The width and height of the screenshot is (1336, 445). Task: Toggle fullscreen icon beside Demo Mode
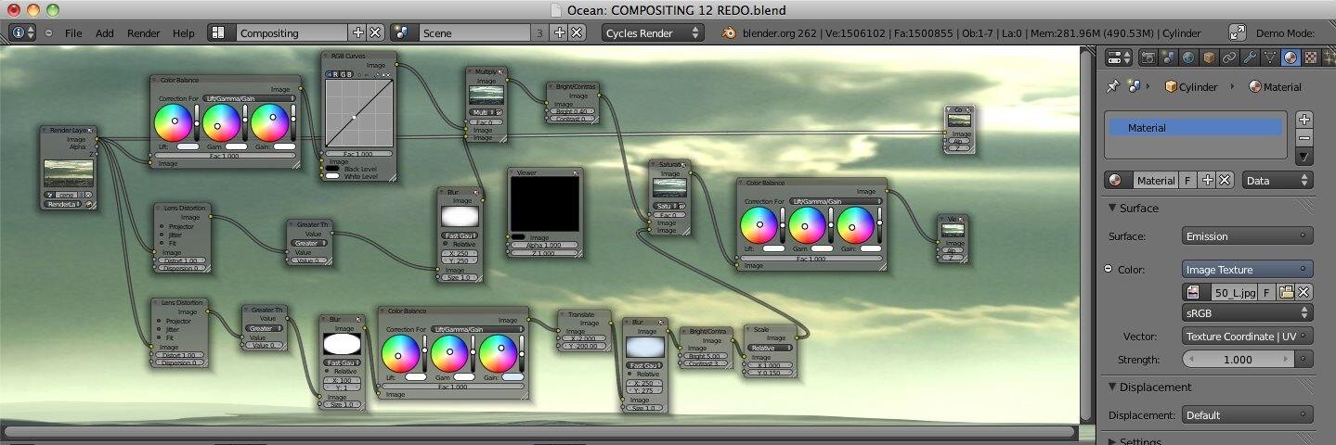click(1238, 32)
